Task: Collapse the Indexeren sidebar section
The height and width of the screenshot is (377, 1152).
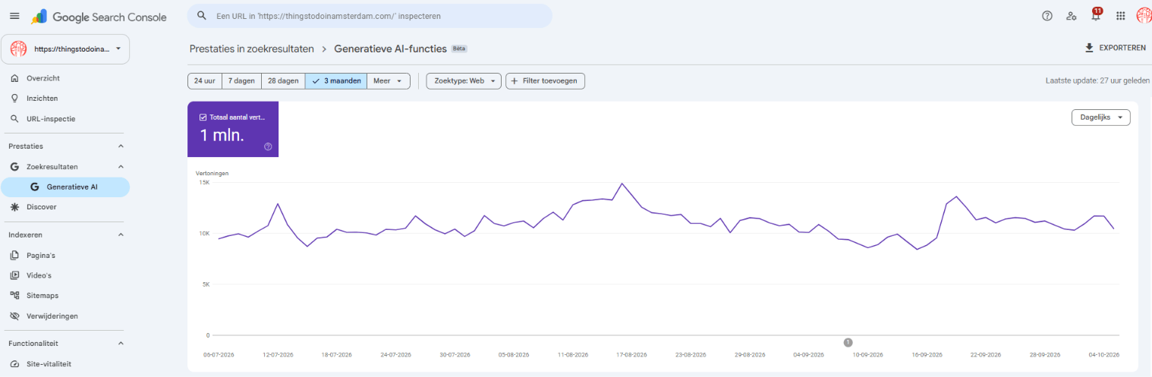Action: click(x=121, y=234)
